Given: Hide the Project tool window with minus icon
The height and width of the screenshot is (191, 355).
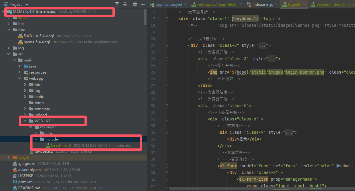Looking at the screenshot, I should [x=143, y=5].
